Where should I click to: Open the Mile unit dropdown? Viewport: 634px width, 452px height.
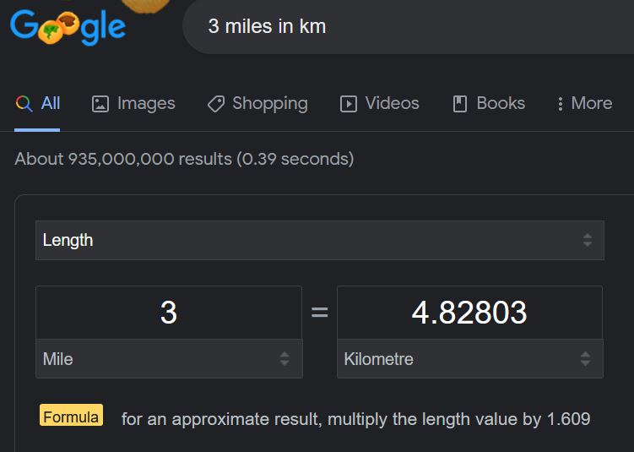point(168,359)
